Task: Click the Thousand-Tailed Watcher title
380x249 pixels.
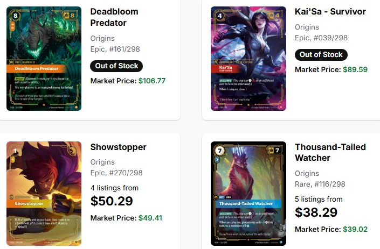Action: [330, 152]
